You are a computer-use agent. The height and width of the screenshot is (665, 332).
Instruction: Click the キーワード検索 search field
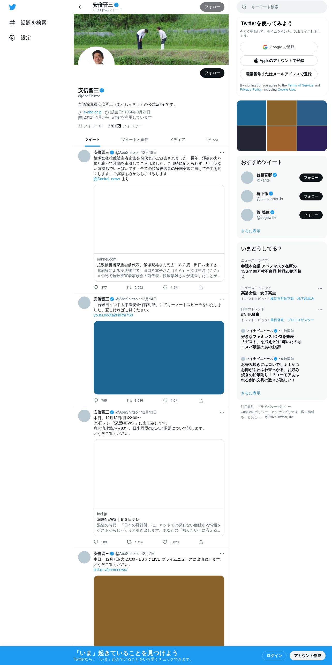point(282,7)
